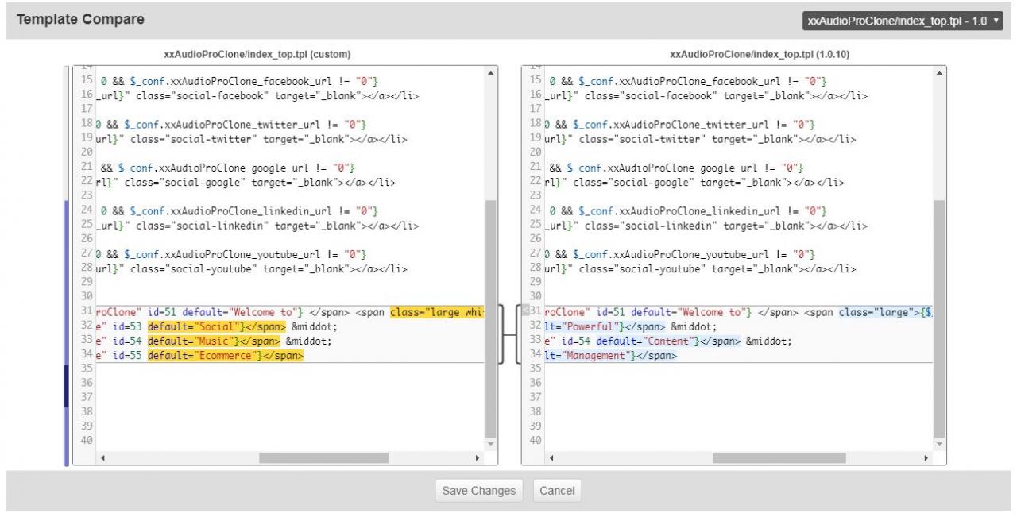Click the left pane horizontal scrollbar thumb
The image size is (1017, 517).
(x=323, y=458)
